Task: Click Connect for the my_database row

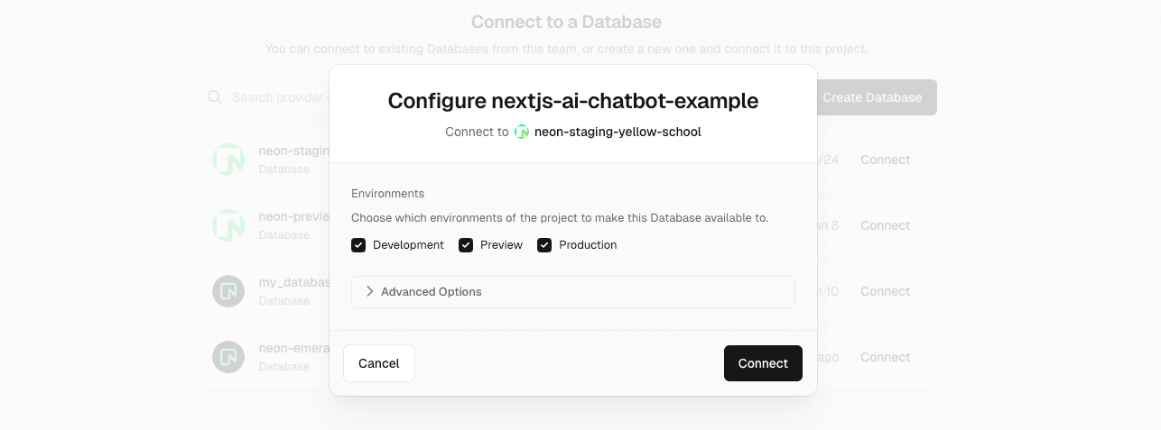Action: click(885, 291)
